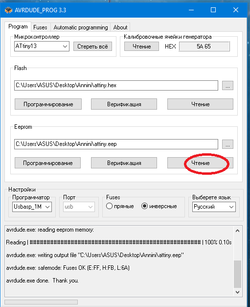The width and height of the screenshot is (250, 307).
Task: Close the AVRDUDE_PROG window
Action: point(236,10)
